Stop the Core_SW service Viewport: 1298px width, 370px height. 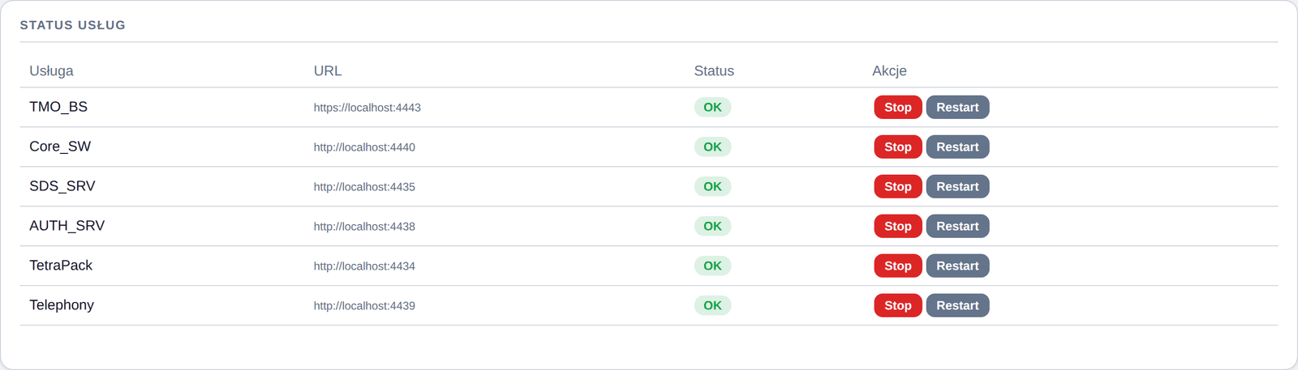(898, 147)
